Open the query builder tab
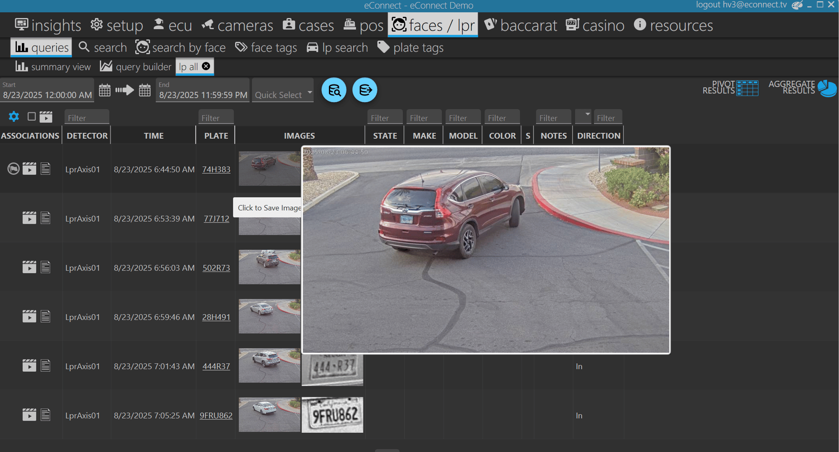 135,67
